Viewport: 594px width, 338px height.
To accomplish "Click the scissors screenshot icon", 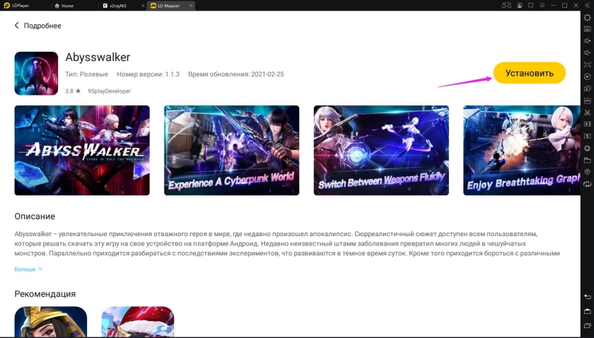I will tap(587, 112).
